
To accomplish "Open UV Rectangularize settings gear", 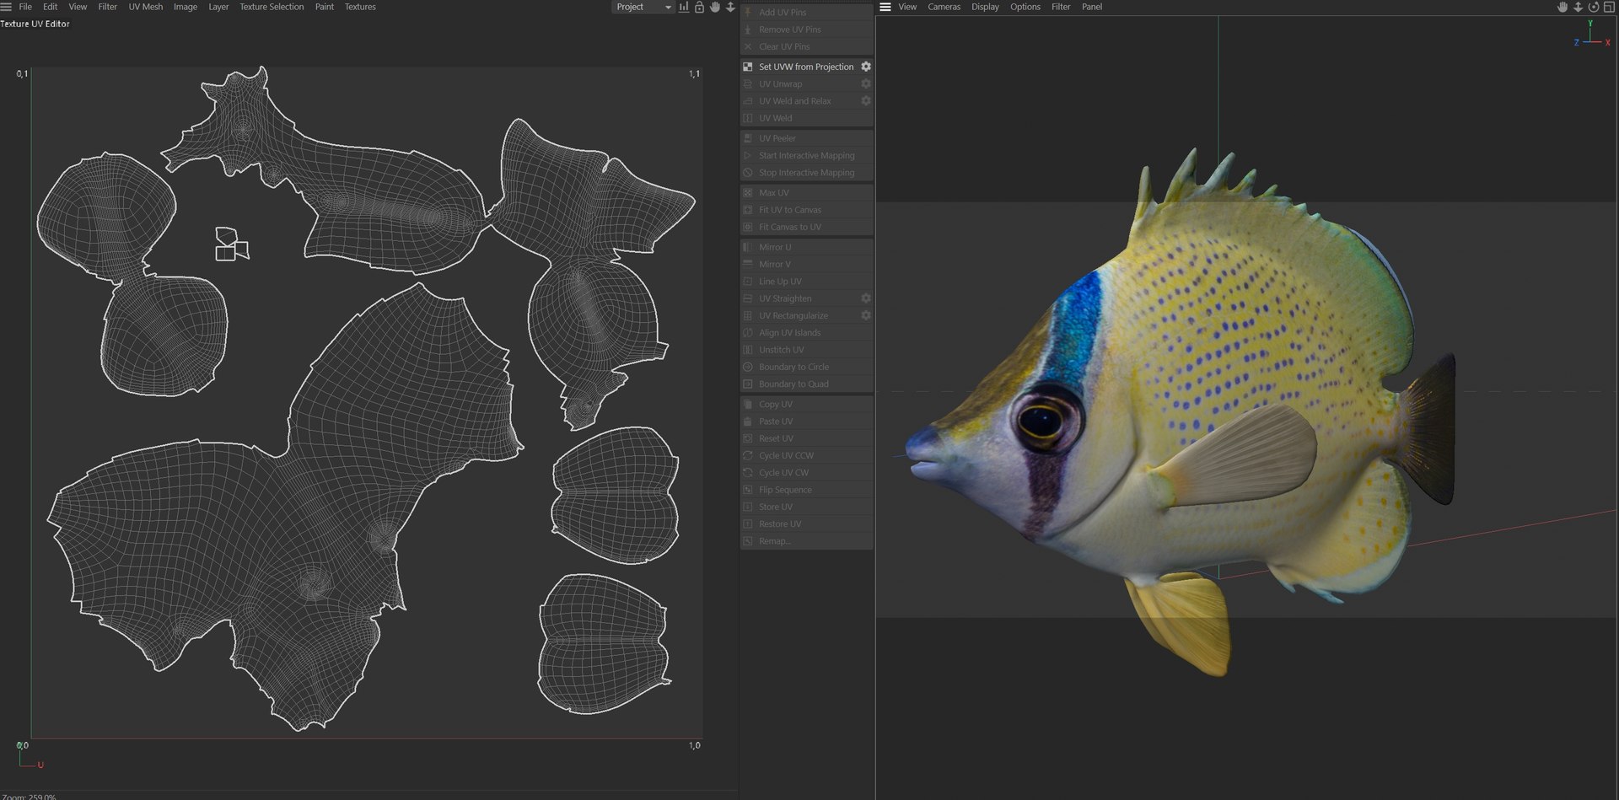I will (866, 315).
